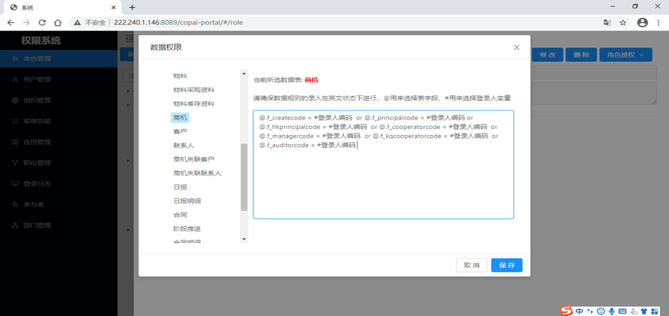The image size is (669, 316).
Task: Open the Chrome three-dot menu
Action: point(657,22)
